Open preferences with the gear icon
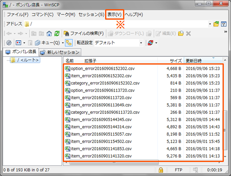The width and height of the screenshot is (231, 176). tap(9, 43)
